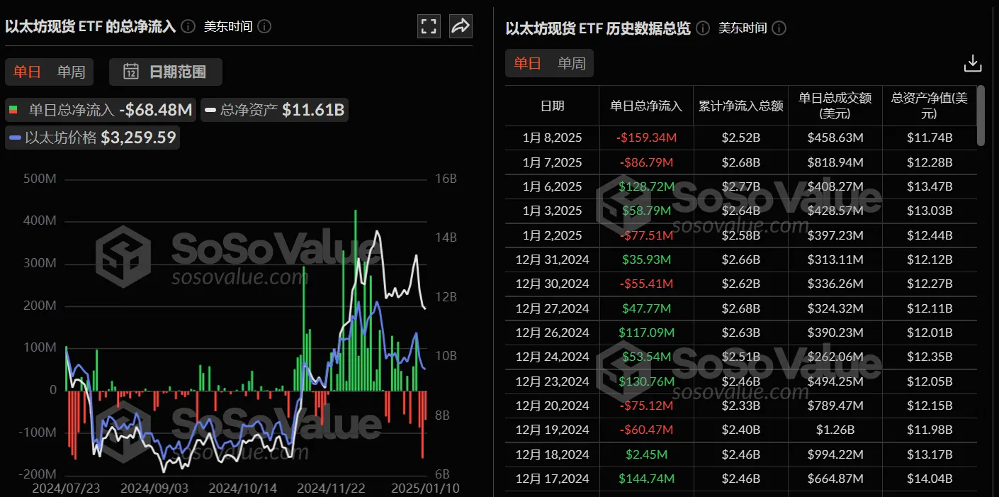Screen dimensions: 999x497
Task: Switch chart view to 单周
Action: pyautogui.click(x=72, y=72)
